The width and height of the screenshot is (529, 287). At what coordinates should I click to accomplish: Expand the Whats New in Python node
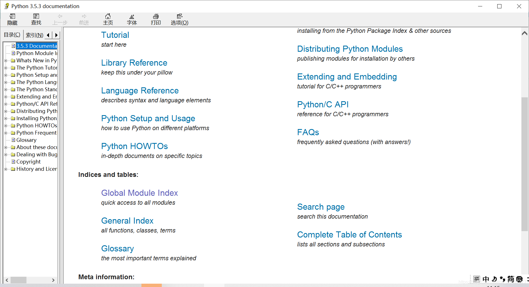[6, 61]
